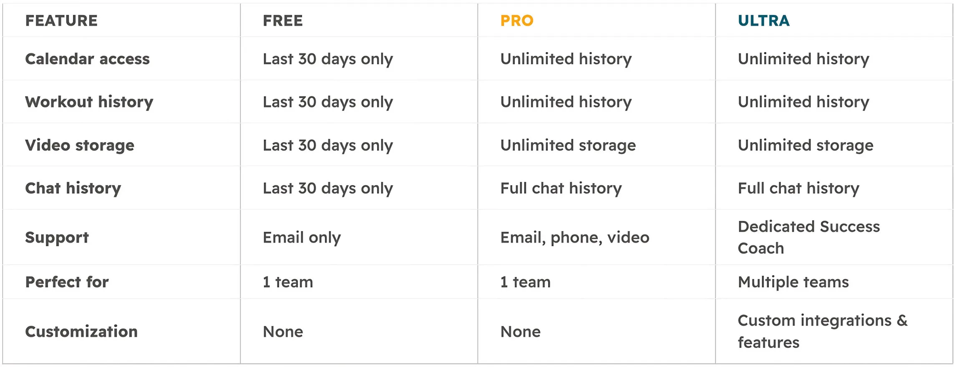The image size is (954, 367).
Task: Select the Calendar access row label
Action: 87,59
